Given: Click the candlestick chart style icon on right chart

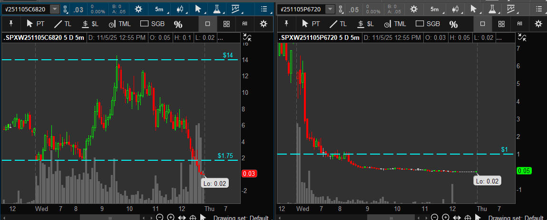Looking at the screenshot, I should click(455, 9).
